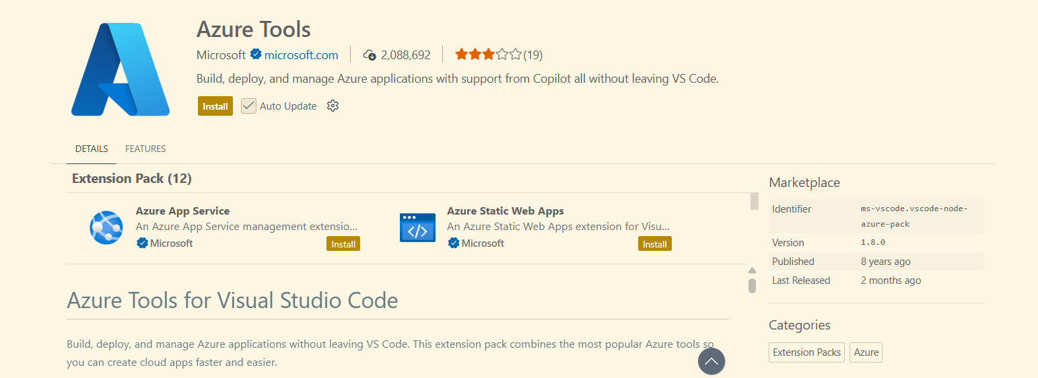Click the large Azure Tools logo
1038x378 pixels.
tap(120, 69)
